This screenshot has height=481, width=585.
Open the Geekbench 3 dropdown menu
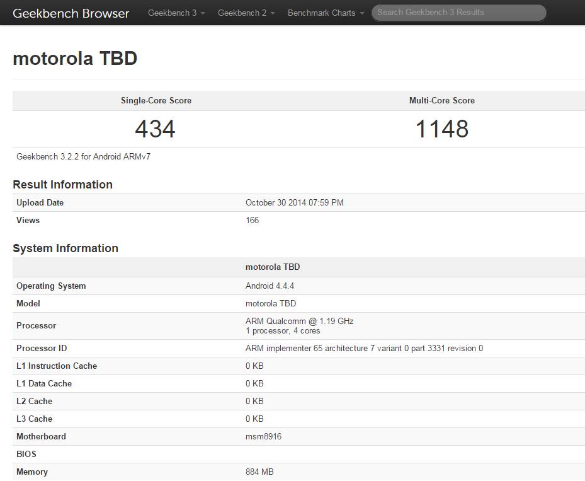click(x=176, y=13)
